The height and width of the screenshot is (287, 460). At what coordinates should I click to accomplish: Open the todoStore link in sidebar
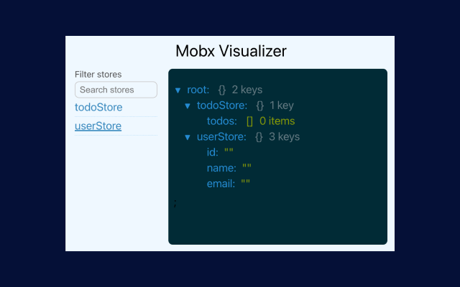pos(98,108)
